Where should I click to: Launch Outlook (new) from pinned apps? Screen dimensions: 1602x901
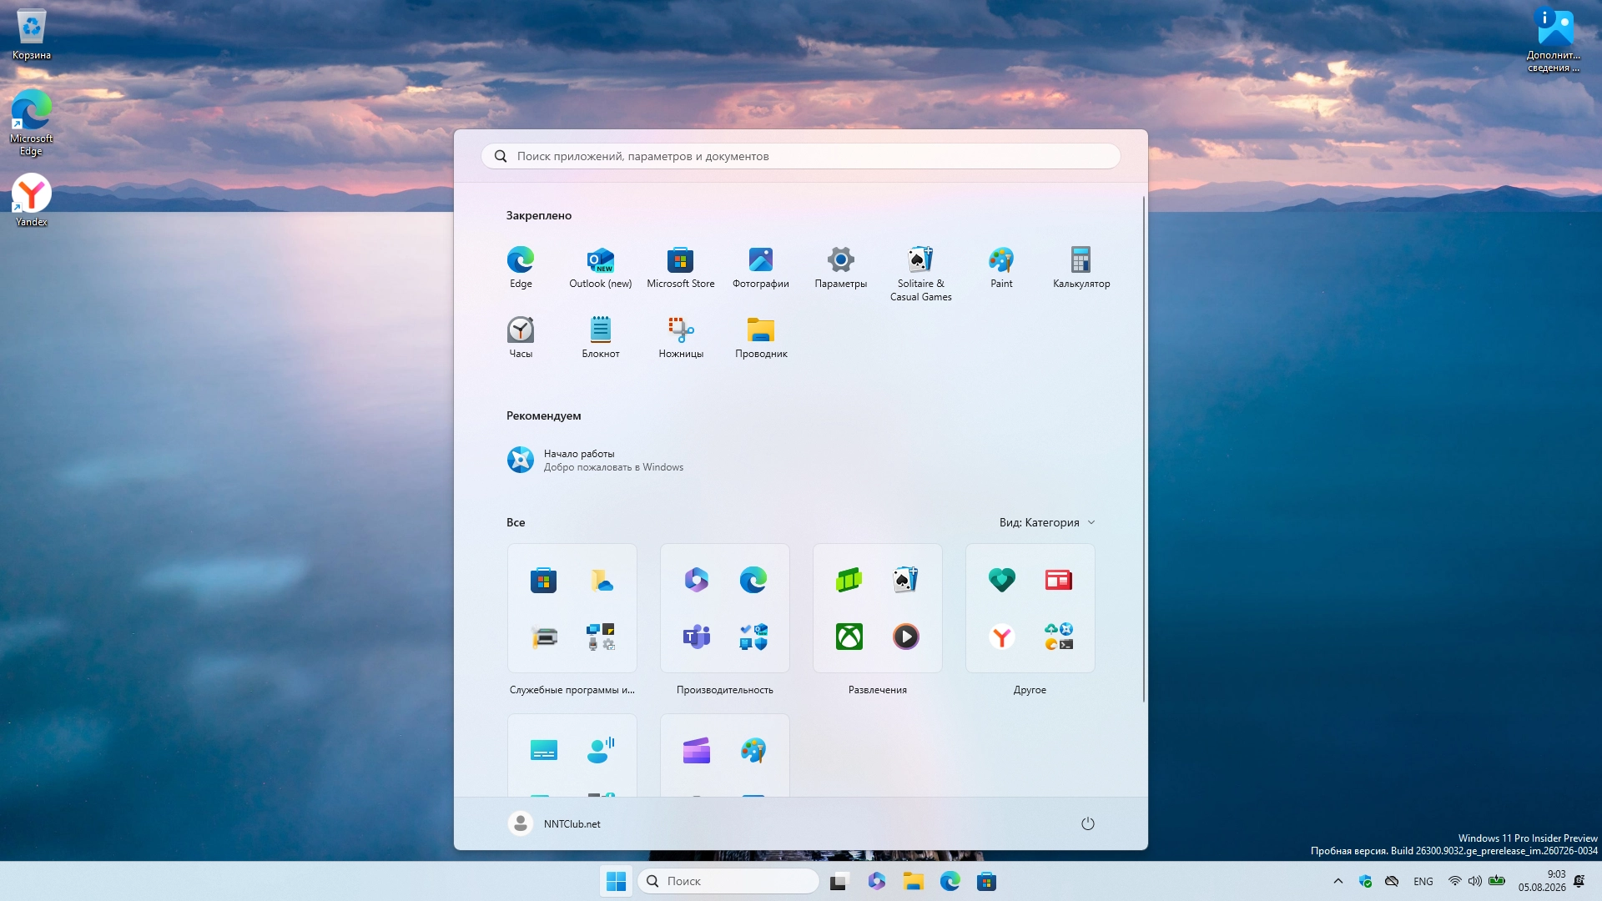click(601, 267)
